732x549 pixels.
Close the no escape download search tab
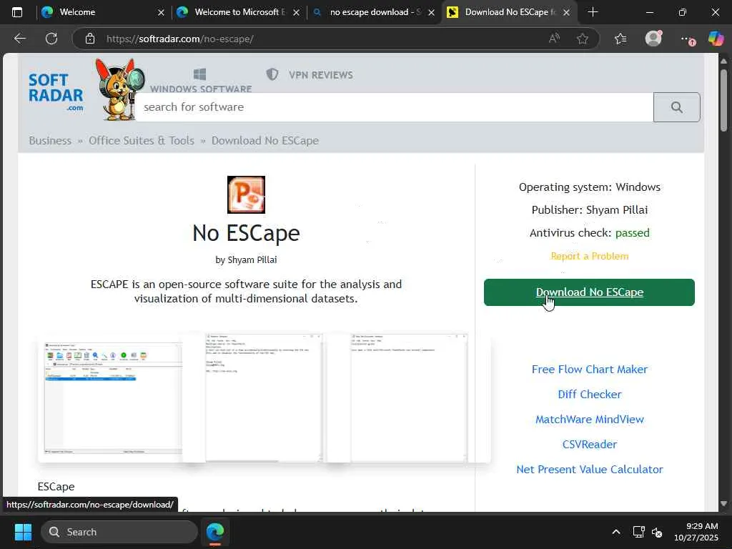(x=431, y=13)
